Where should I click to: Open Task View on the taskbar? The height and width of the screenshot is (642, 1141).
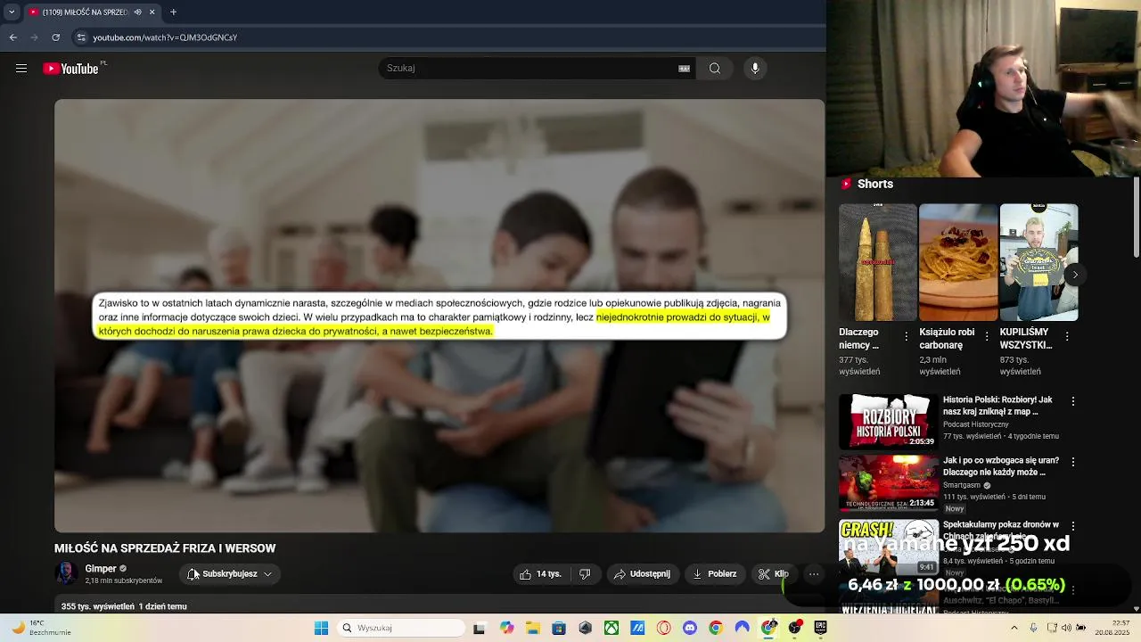[x=479, y=628]
